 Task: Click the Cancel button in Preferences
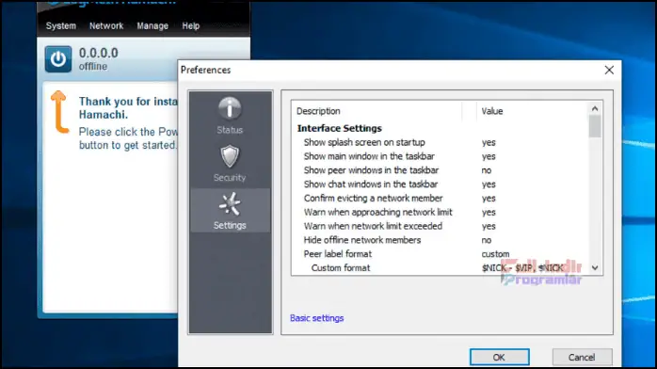coord(582,358)
